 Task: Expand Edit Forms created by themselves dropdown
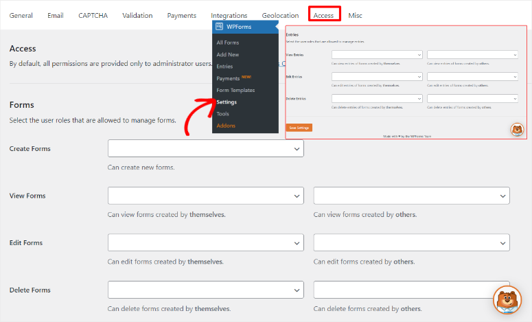coord(206,242)
